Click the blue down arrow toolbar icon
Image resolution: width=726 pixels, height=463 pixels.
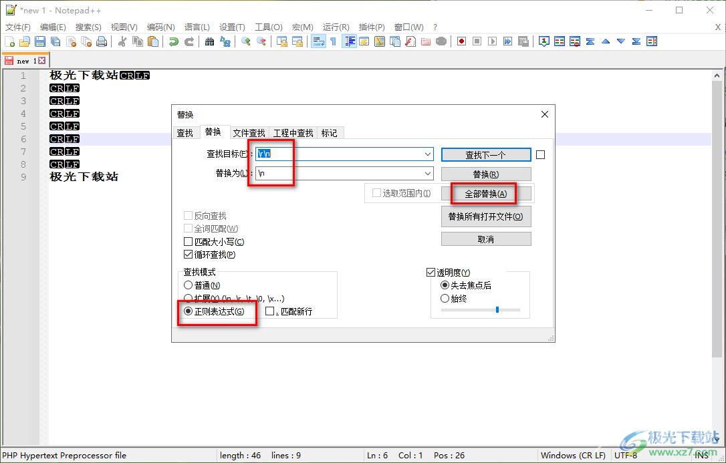tap(621, 41)
